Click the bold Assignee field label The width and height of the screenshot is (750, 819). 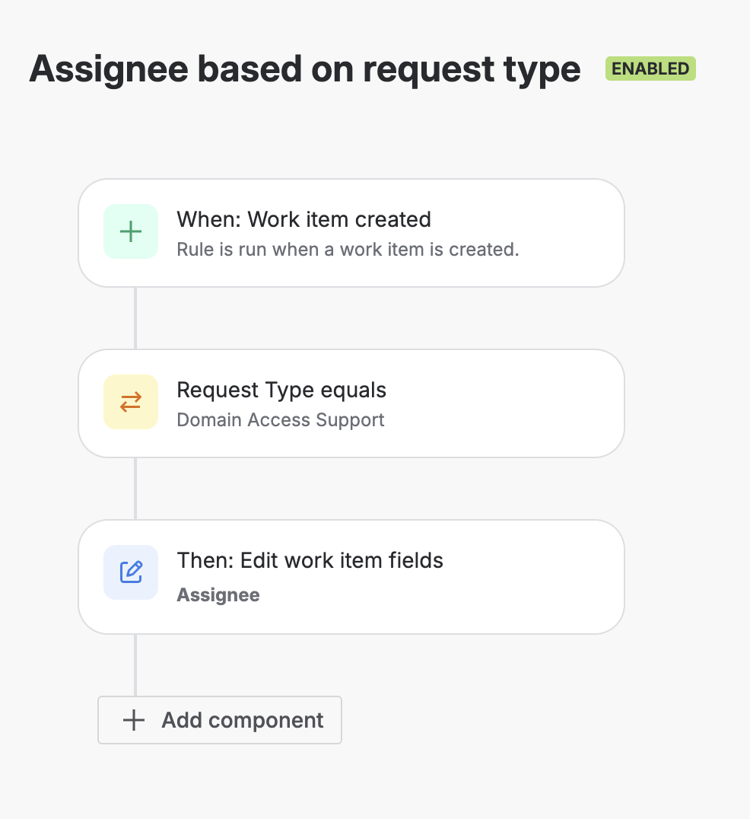[x=218, y=595]
